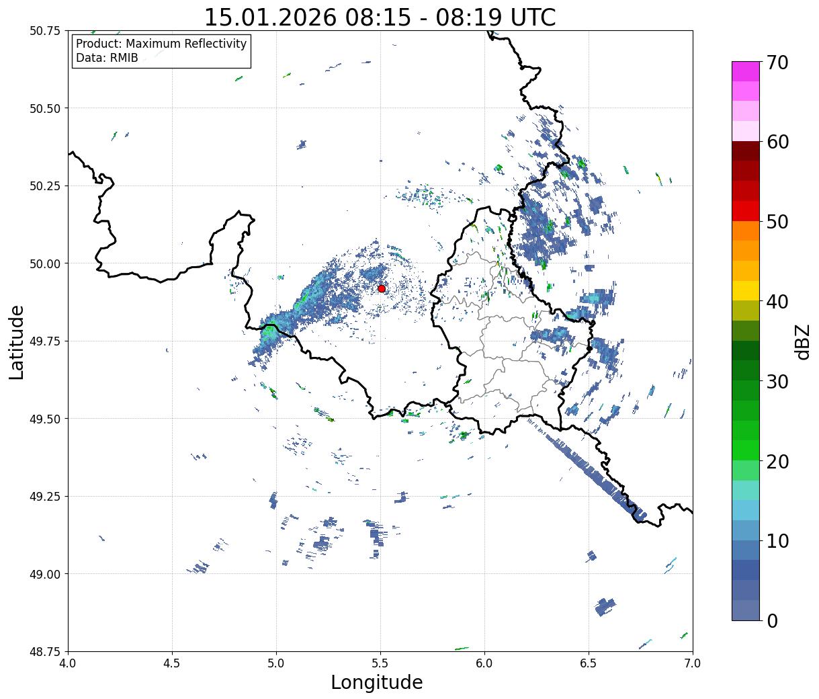Click the 'Longitude' axis label
This screenshot has height=699, width=819.
coord(377,682)
